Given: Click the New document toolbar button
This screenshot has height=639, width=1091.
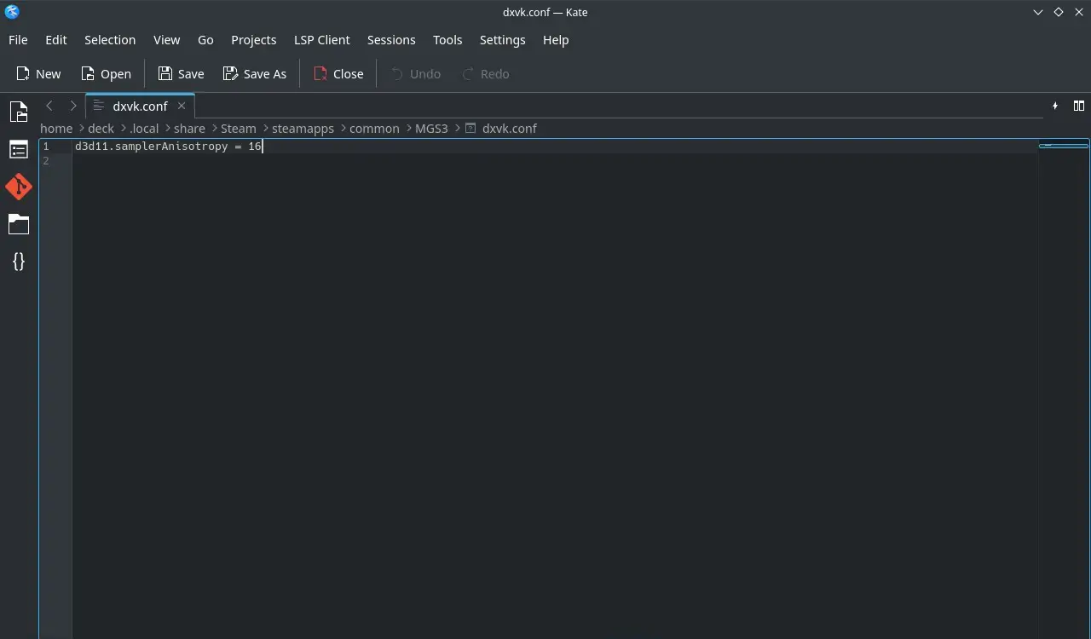Looking at the screenshot, I should pyautogui.click(x=38, y=74).
